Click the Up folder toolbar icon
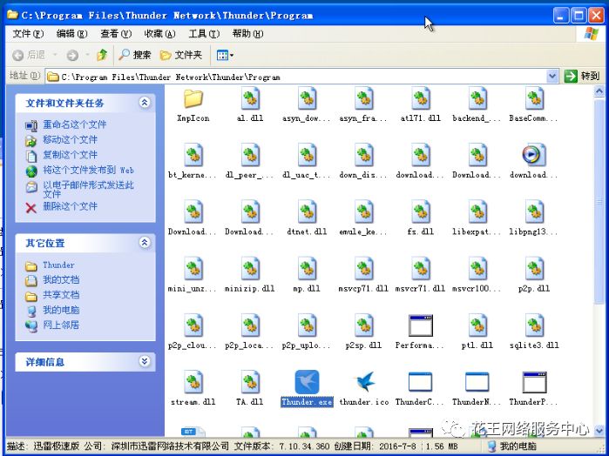Viewport: 609px width, 456px height. tap(102, 55)
